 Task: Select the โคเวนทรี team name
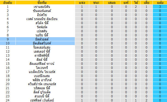[42, 68]
